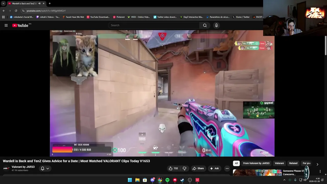The width and height of the screenshot is (327, 184).
Task: Open the YouTube hamburger guide menu
Action: [x=6, y=25]
